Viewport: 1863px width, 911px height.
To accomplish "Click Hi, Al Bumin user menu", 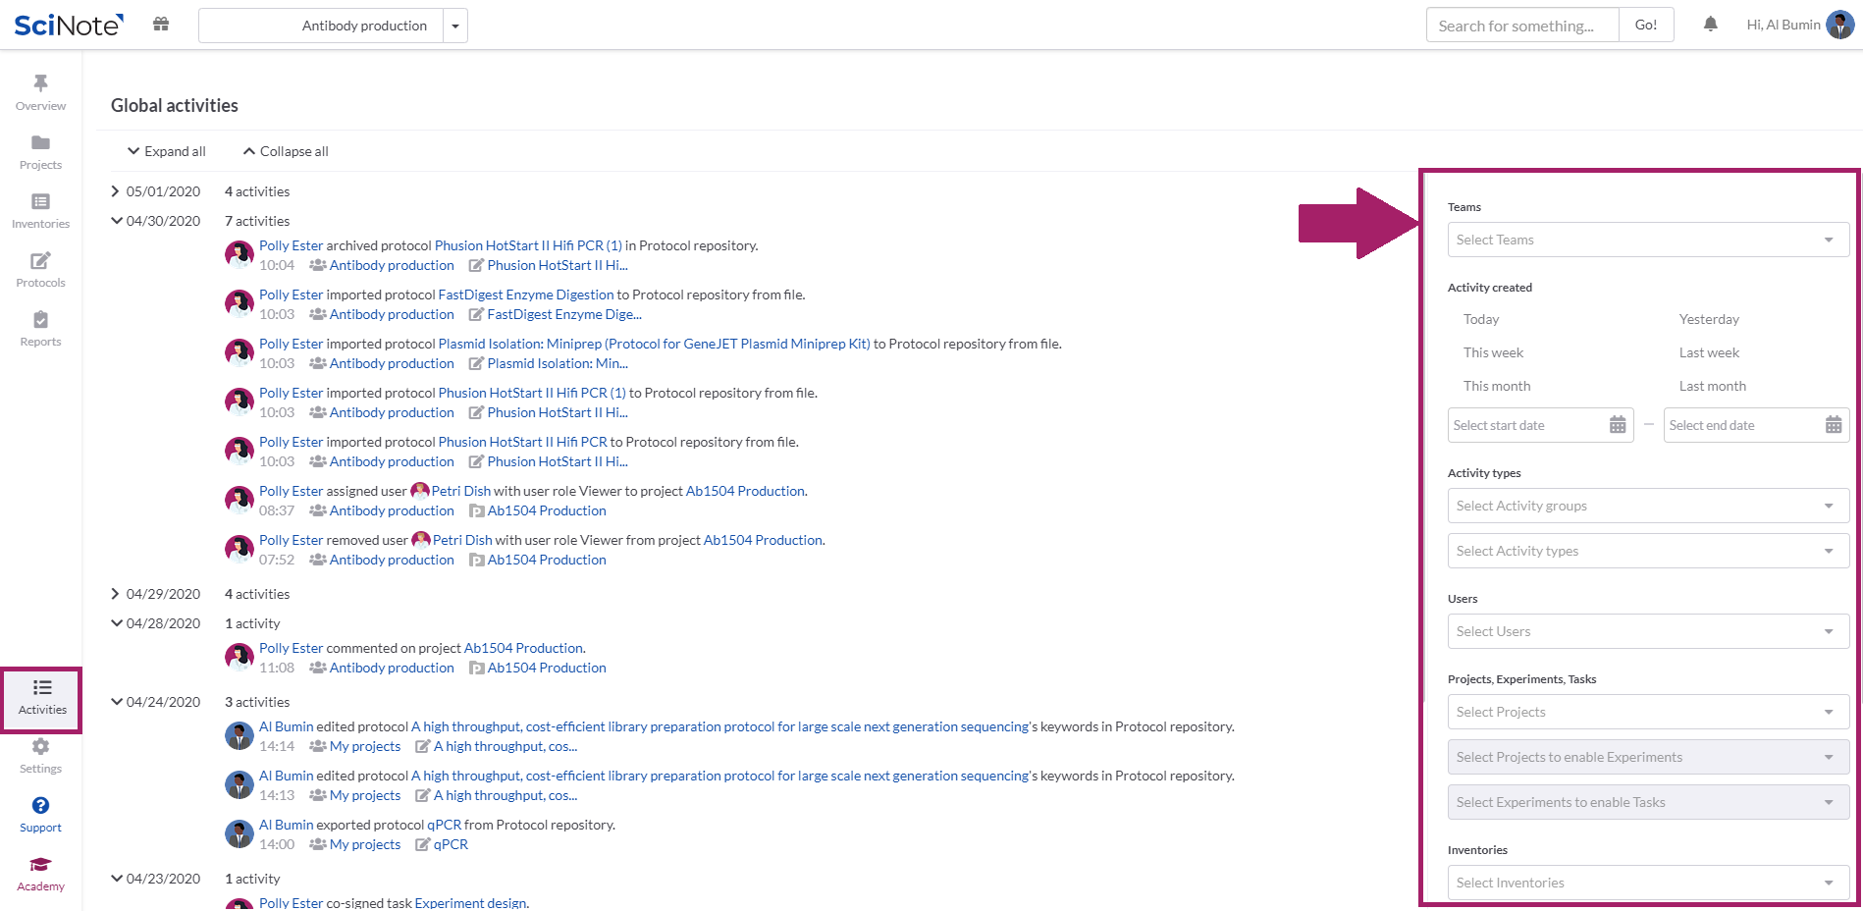I will (1783, 25).
